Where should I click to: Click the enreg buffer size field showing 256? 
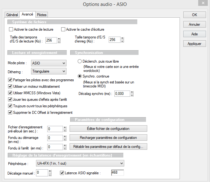point(115,40)
